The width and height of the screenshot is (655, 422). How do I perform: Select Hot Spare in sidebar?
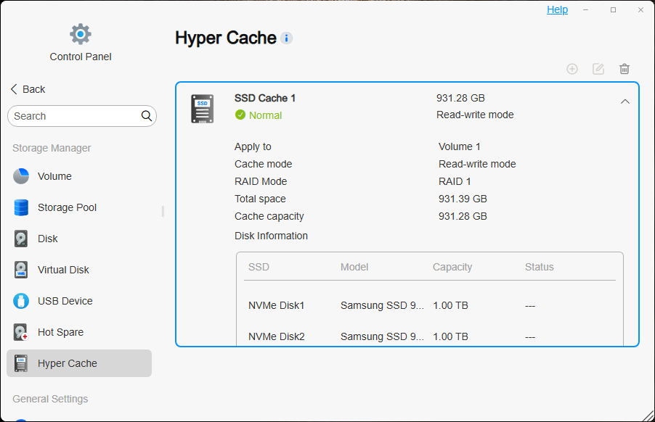[x=60, y=332]
